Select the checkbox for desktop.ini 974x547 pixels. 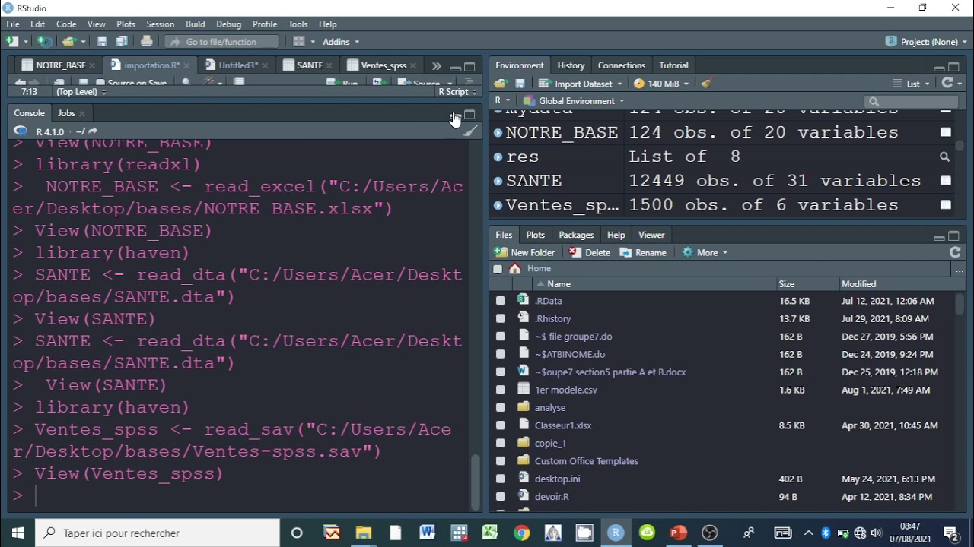pos(500,479)
